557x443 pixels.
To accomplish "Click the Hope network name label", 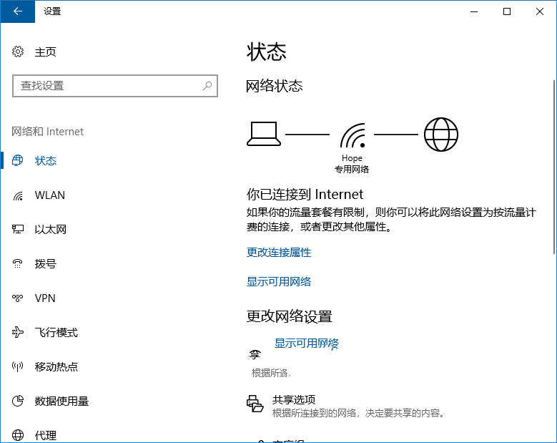I will (x=352, y=158).
